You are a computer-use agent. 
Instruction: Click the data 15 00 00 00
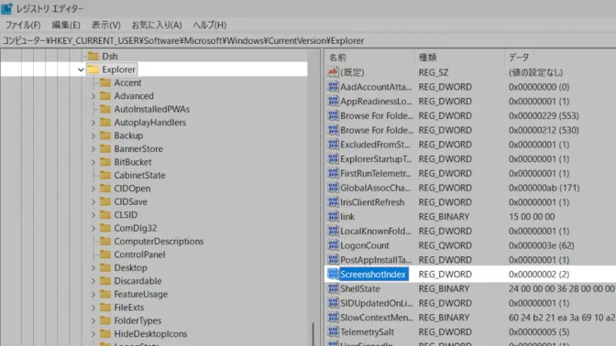point(532,217)
